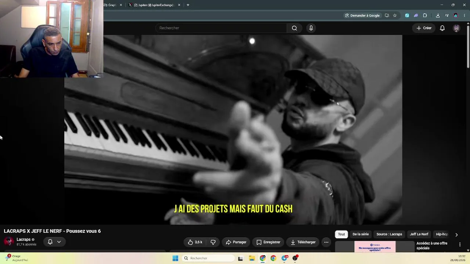Click the video title 'LACRAPS X JEFF LE NERF'

(x=52, y=231)
